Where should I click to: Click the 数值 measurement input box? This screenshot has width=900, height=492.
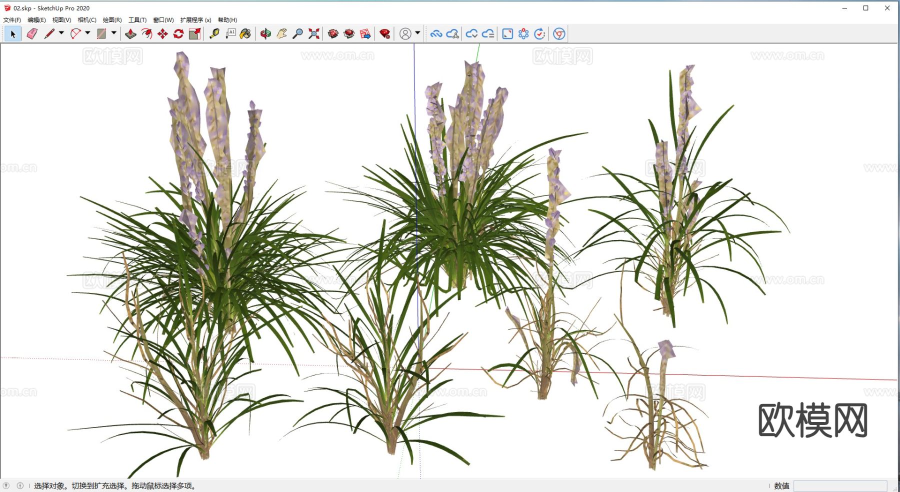840,486
